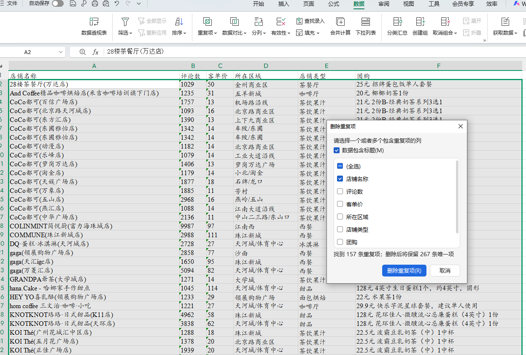The width and height of the screenshot is (526, 355).
Task: Click the redo arrow icon
Action: coord(128,4)
